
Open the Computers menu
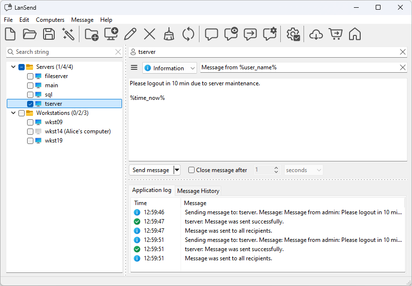[x=50, y=20]
